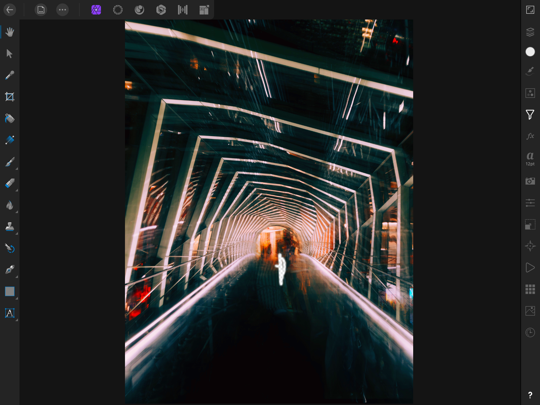Select the Move arrow tool
The image size is (540, 405).
coord(10,54)
